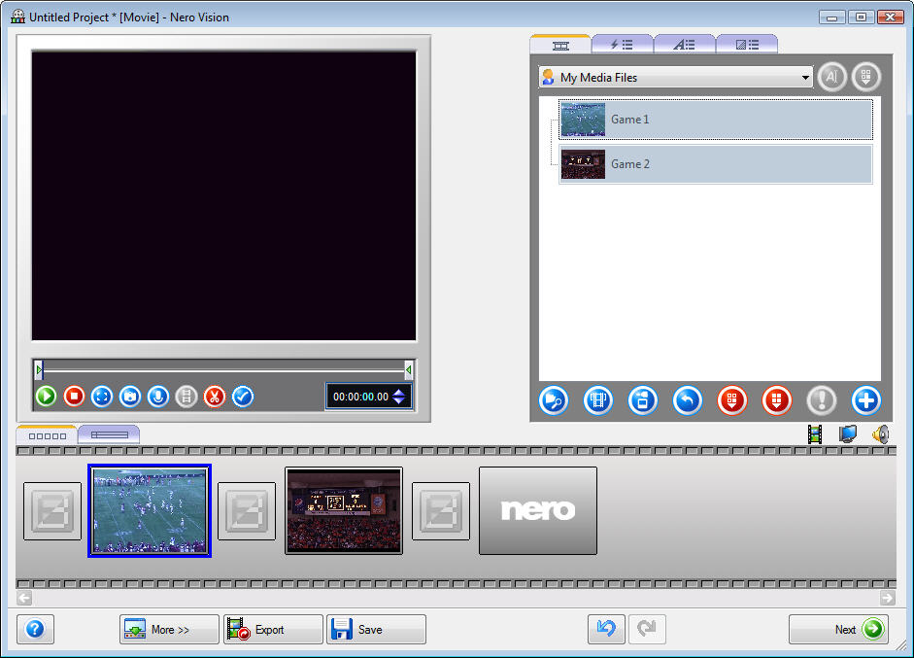Click the More >> button

pos(169,630)
